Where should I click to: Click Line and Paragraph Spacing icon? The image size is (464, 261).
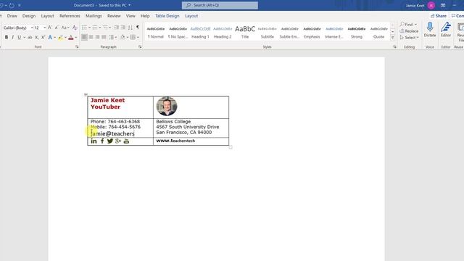point(111,37)
